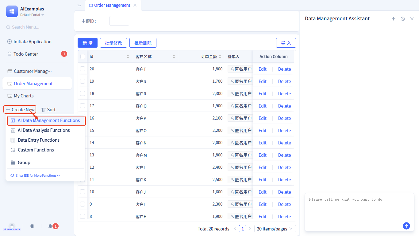
Task: Edit the row for 客户J
Action: (263, 192)
